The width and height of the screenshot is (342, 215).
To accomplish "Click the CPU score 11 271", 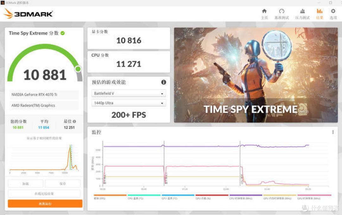I will pos(129,64).
